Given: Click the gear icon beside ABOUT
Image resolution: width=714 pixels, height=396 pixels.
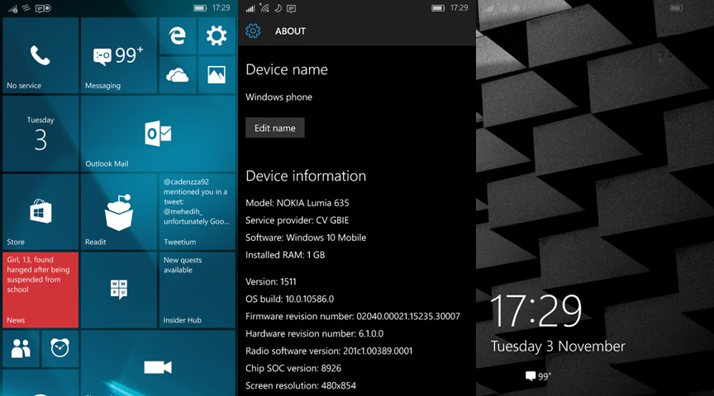Looking at the screenshot, I should pyautogui.click(x=253, y=31).
